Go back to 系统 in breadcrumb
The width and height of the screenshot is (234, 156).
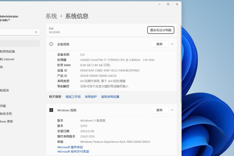(51, 16)
